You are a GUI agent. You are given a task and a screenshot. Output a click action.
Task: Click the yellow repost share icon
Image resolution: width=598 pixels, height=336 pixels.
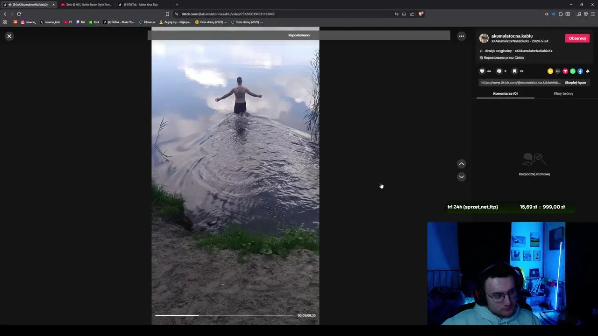click(x=550, y=71)
